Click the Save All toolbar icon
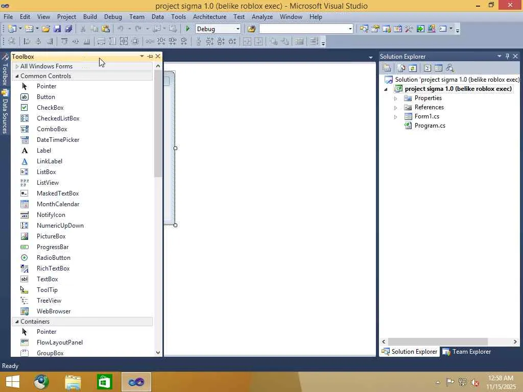523x392 pixels. click(x=69, y=29)
